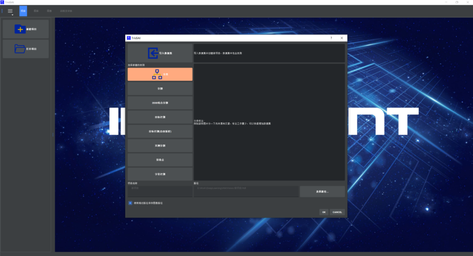Click the open project folder icon
The width and height of the screenshot is (473, 256).
[20, 49]
